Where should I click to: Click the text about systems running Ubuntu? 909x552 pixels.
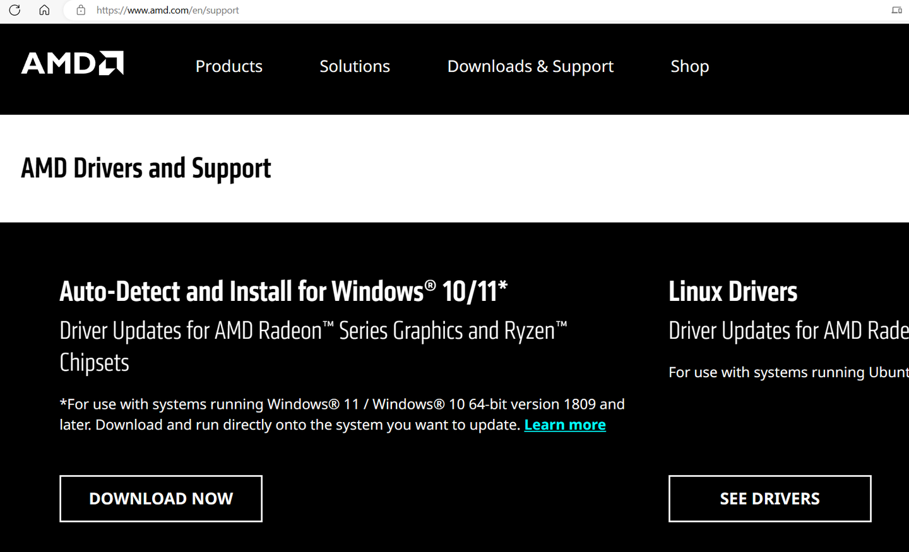[788, 372]
